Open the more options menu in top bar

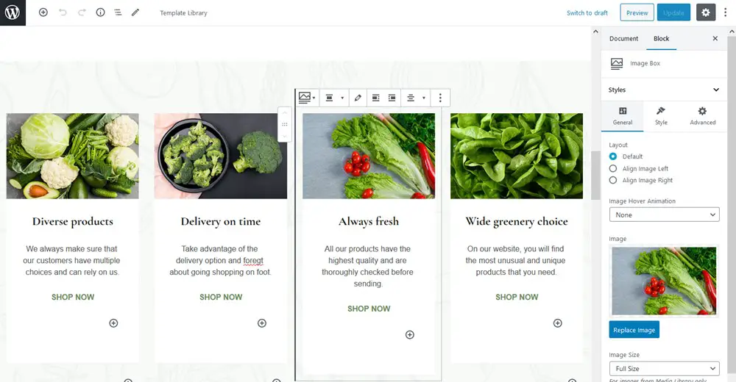[725, 12]
